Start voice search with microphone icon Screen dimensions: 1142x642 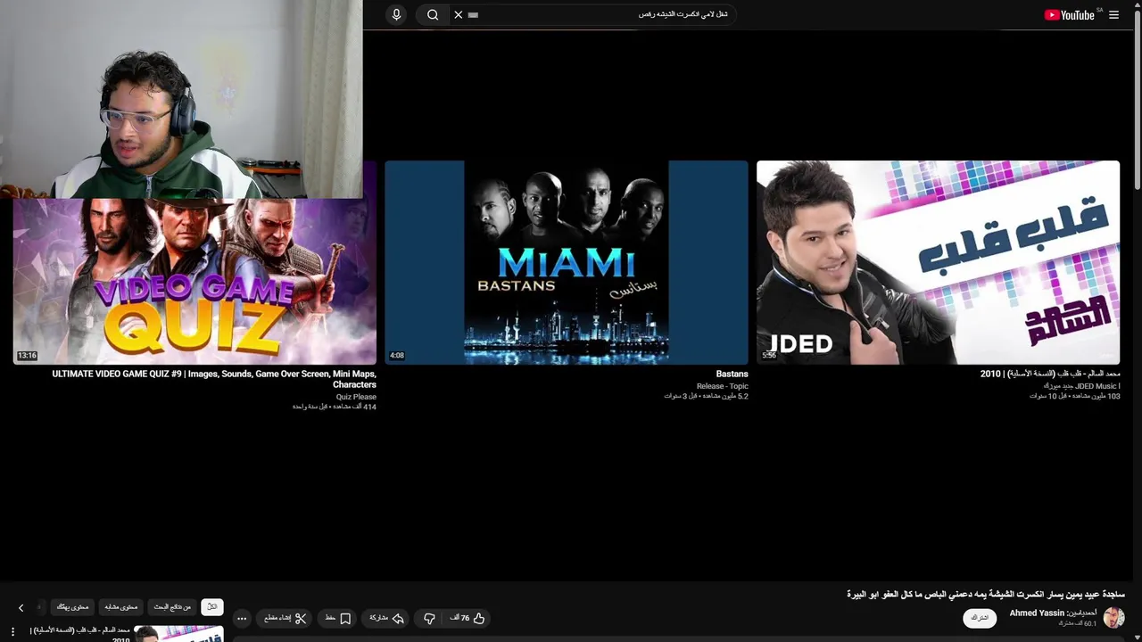(x=396, y=14)
